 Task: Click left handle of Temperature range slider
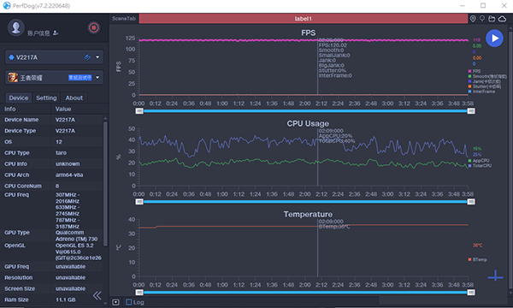pyautogui.click(x=139, y=293)
